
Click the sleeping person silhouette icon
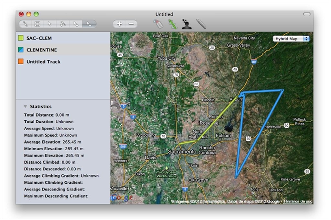pos(187,24)
